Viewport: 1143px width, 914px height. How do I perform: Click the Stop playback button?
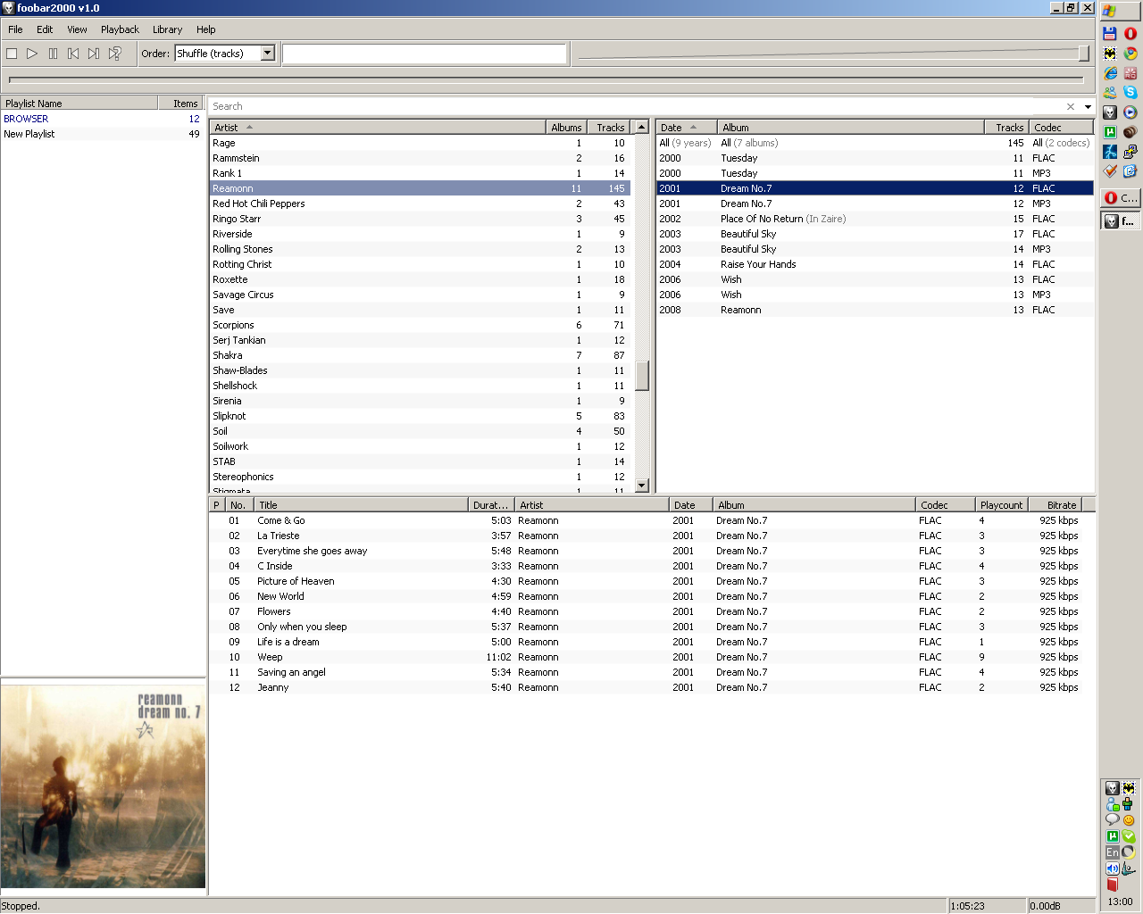pos(12,54)
